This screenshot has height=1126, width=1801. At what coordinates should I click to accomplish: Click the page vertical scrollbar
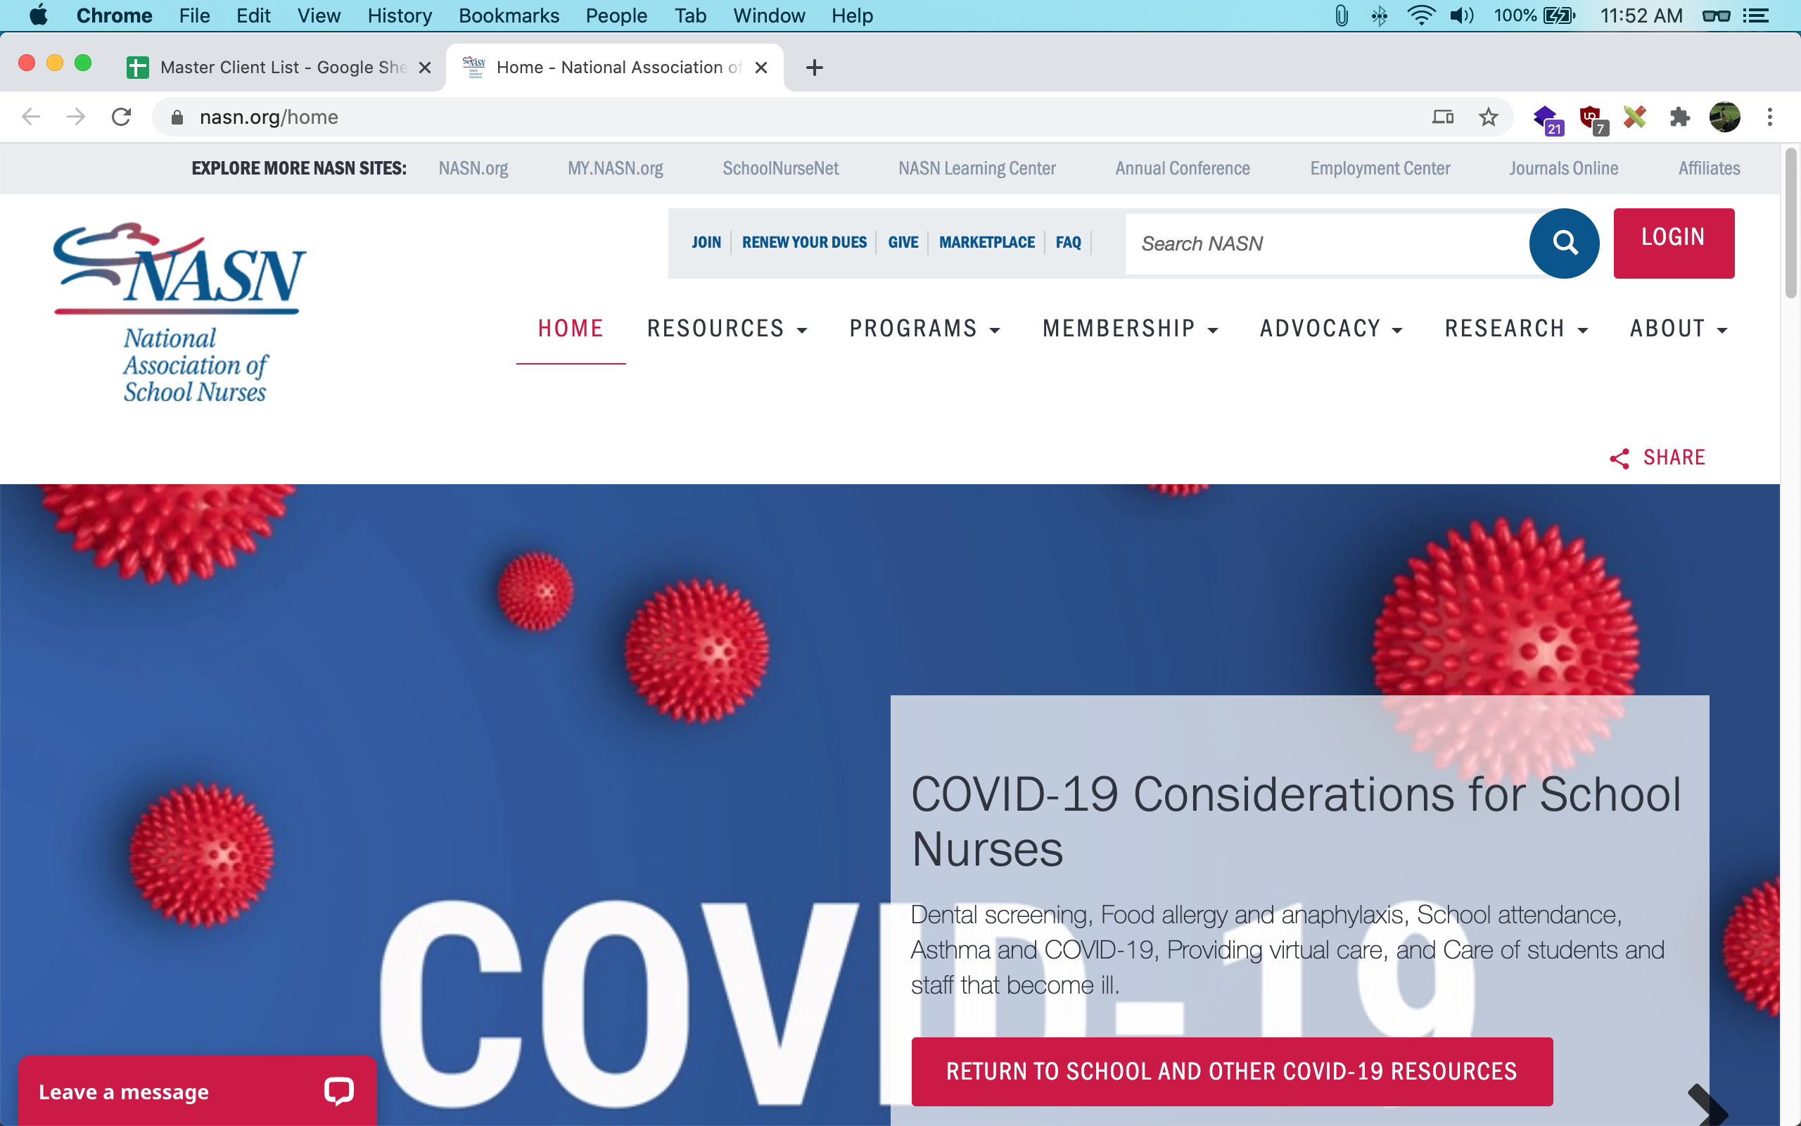[1790, 223]
